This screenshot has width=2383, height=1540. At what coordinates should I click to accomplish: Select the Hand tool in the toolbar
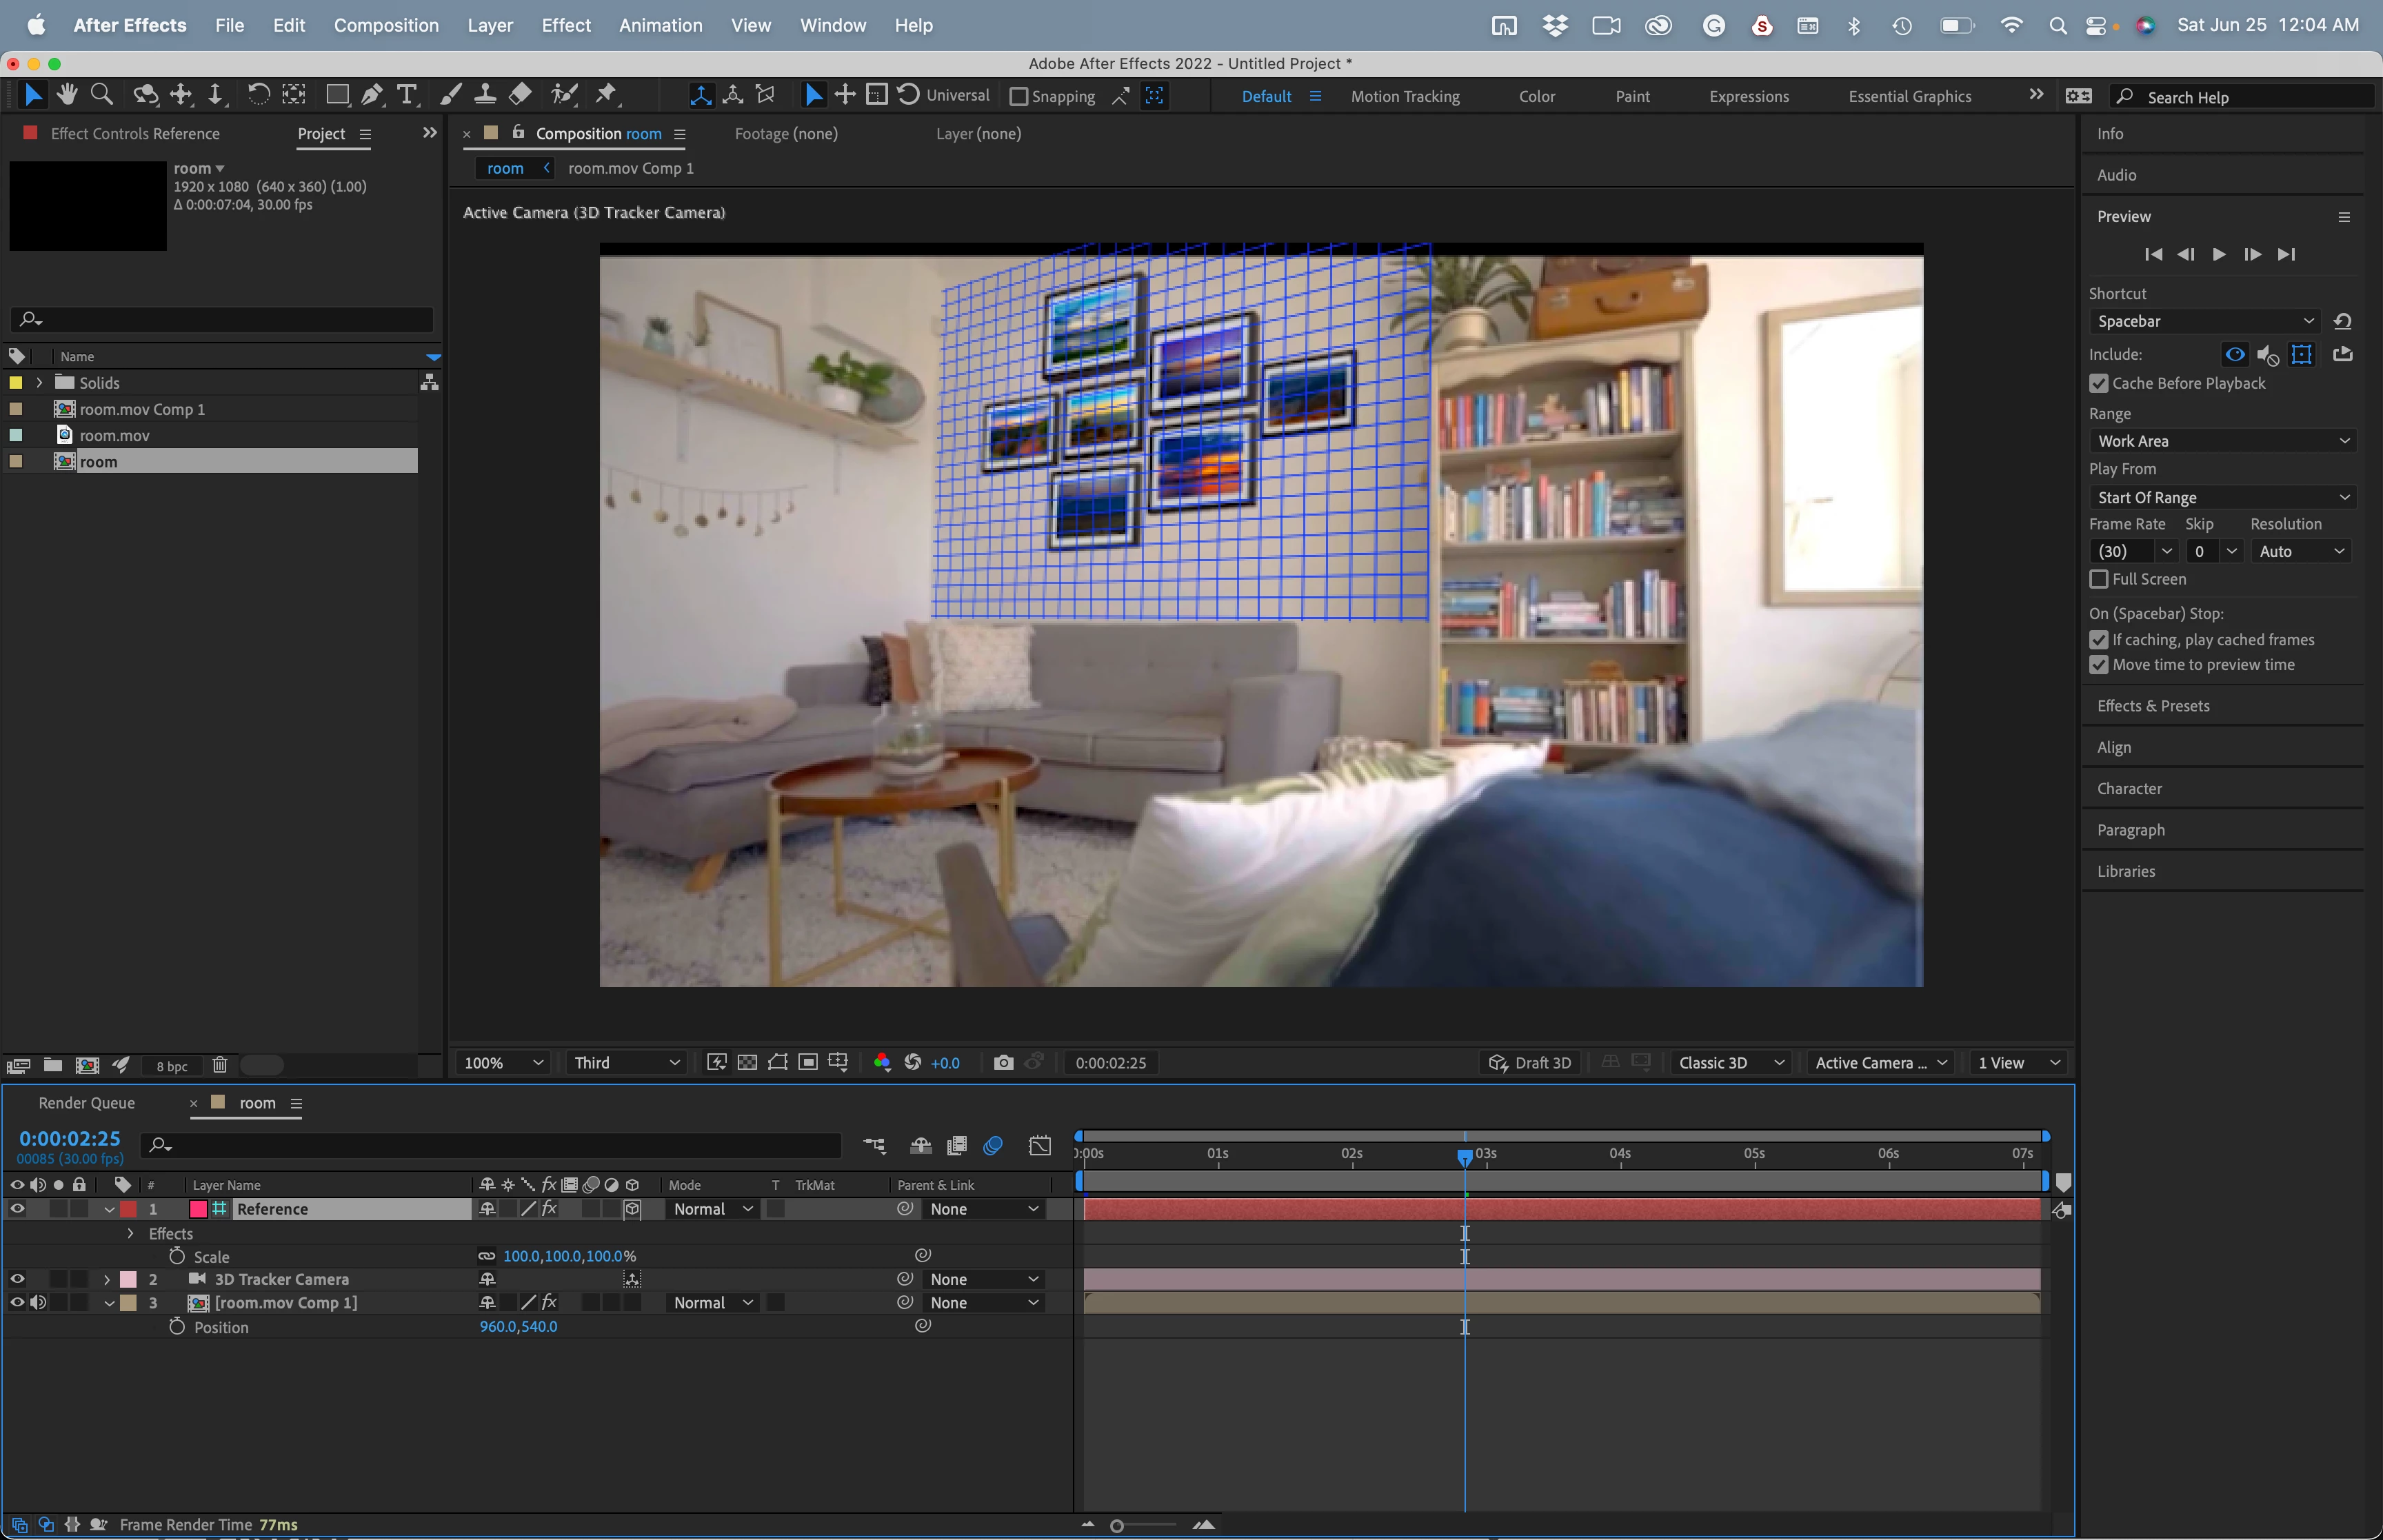[x=67, y=95]
